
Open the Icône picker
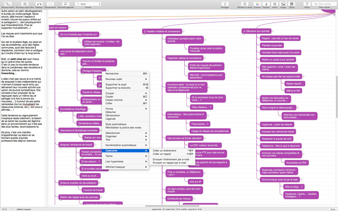pos(275,4)
